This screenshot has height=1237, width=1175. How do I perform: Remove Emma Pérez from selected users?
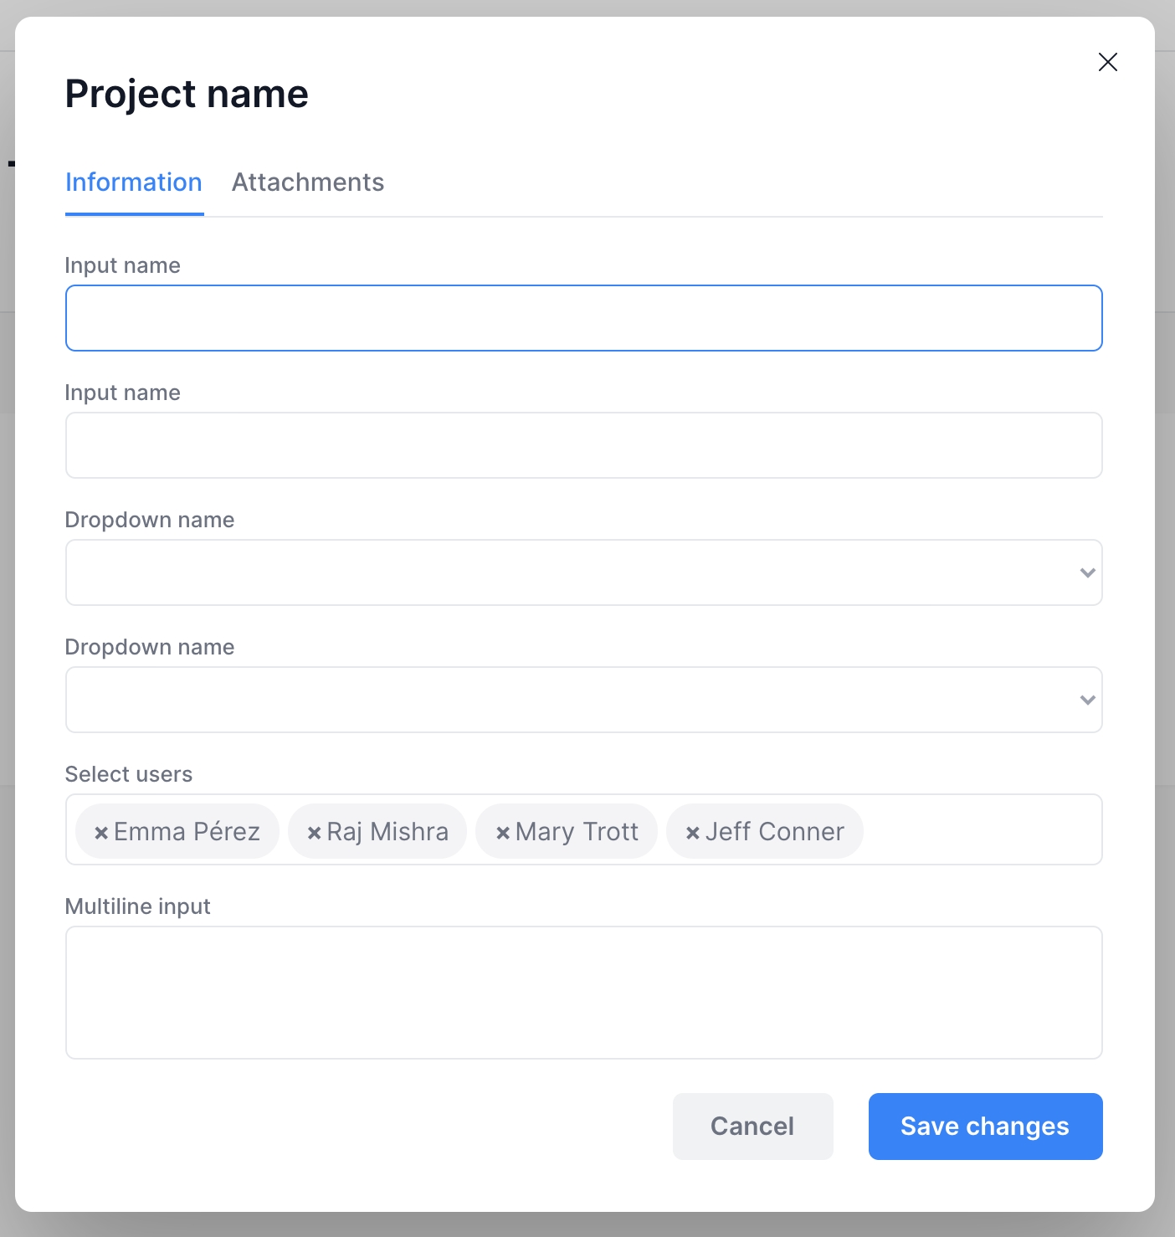tap(101, 833)
